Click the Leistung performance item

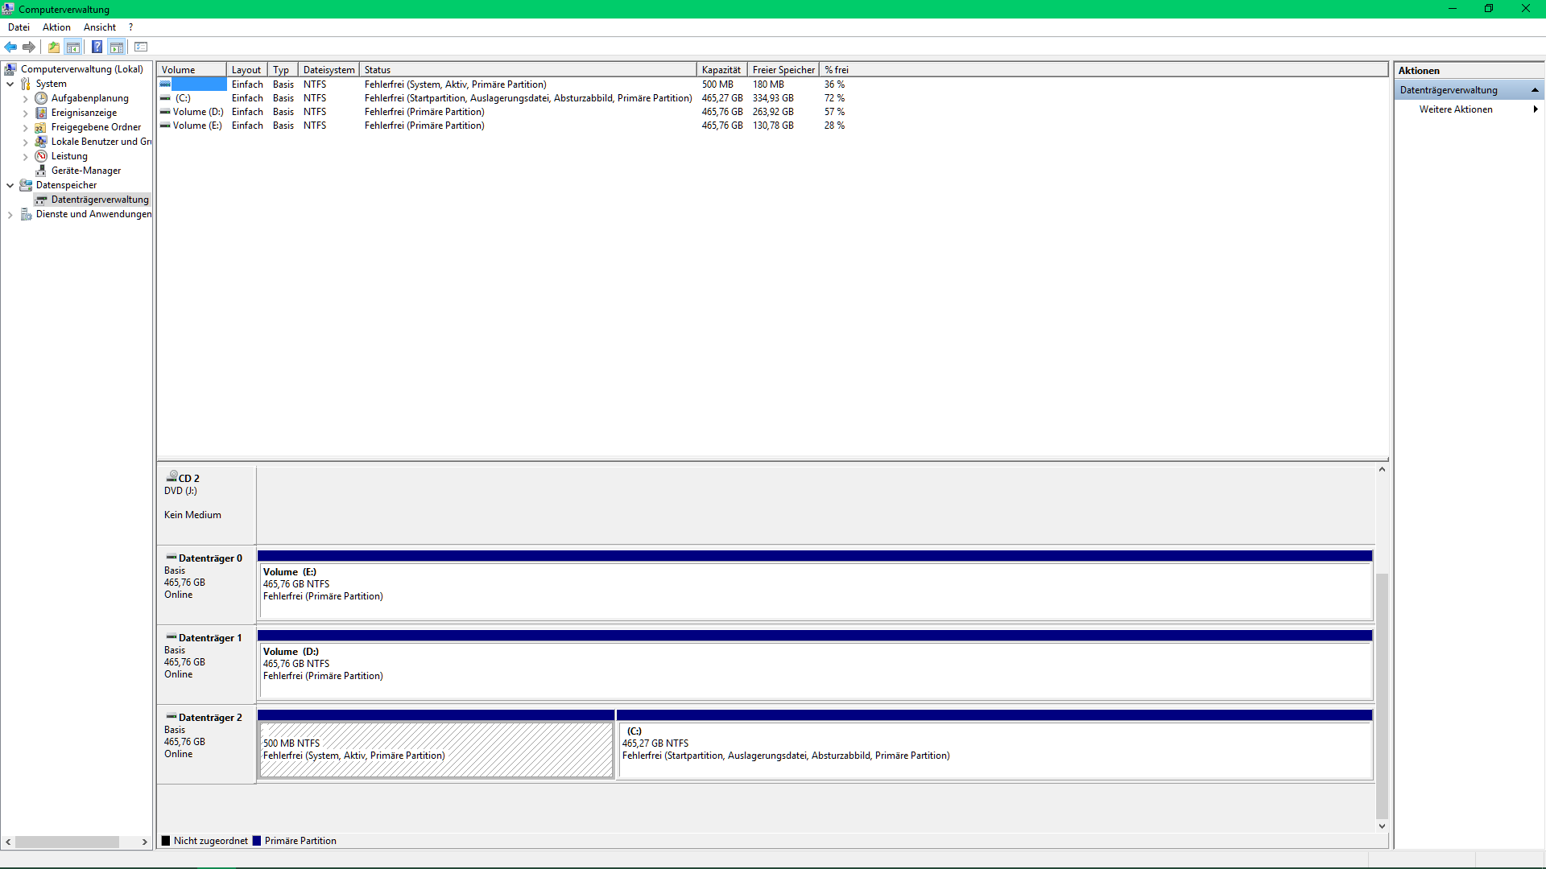pyautogui.click(x=69, y=156)
